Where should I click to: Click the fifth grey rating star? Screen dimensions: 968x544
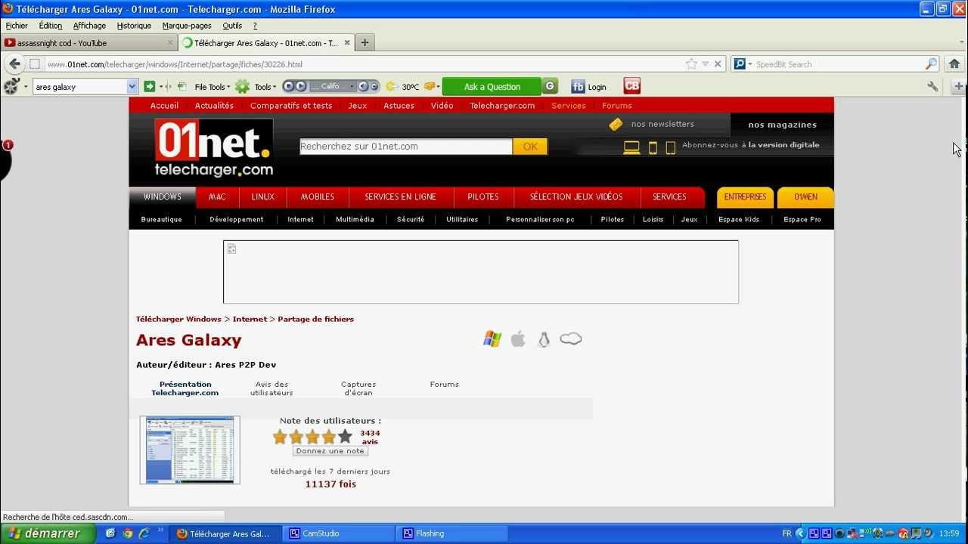(345, 437)
